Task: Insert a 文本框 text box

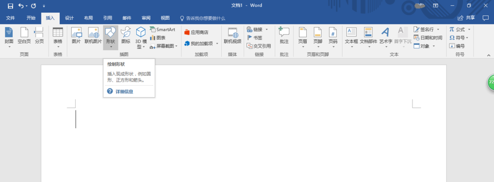Action: pyautogui.click(x=351, y=37)
